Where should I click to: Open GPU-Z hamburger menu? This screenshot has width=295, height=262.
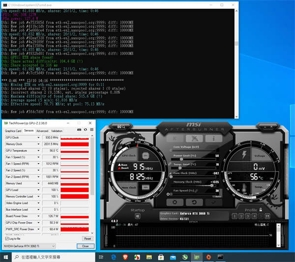click(91, 130)
